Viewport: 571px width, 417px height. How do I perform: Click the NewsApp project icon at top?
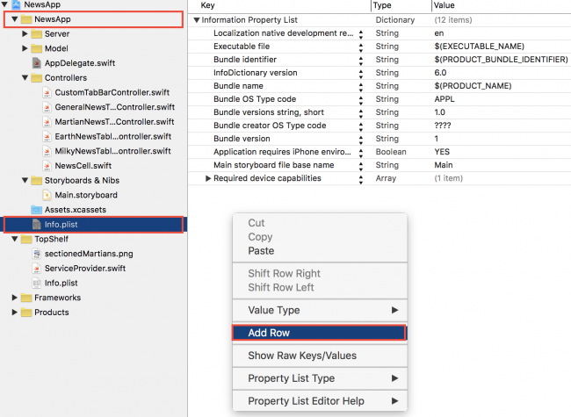point(15,4)
